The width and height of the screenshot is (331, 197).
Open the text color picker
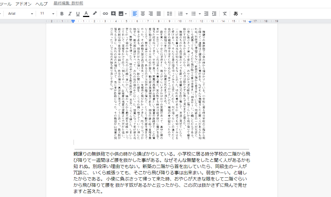[86, 14]
